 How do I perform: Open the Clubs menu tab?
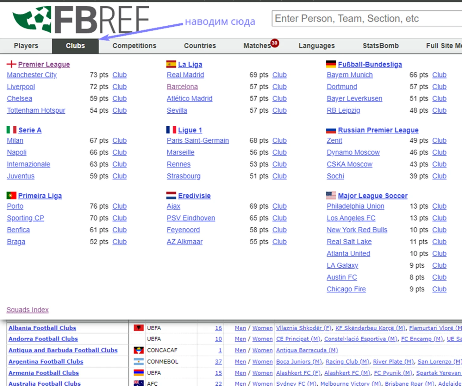[75, 46]
